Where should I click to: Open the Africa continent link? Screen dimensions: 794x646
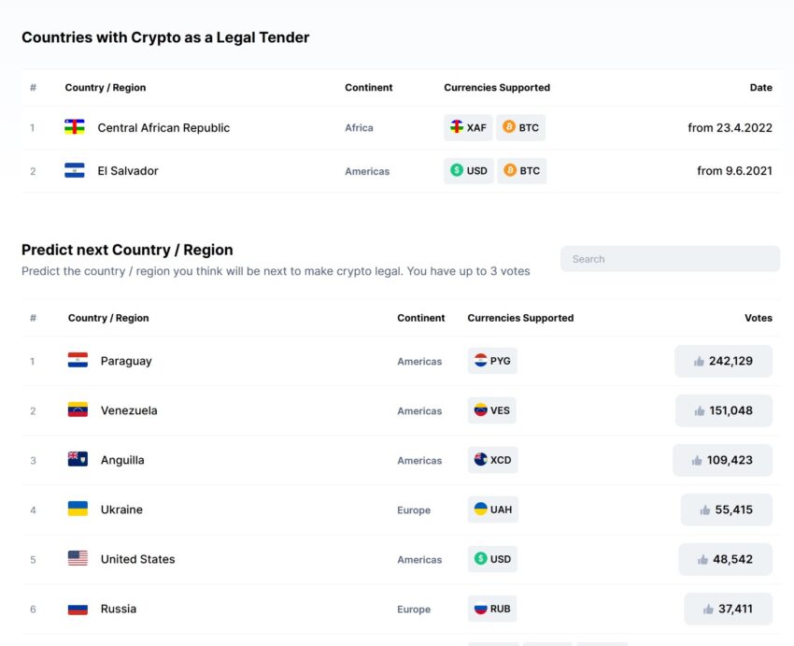tap(359, 128)
